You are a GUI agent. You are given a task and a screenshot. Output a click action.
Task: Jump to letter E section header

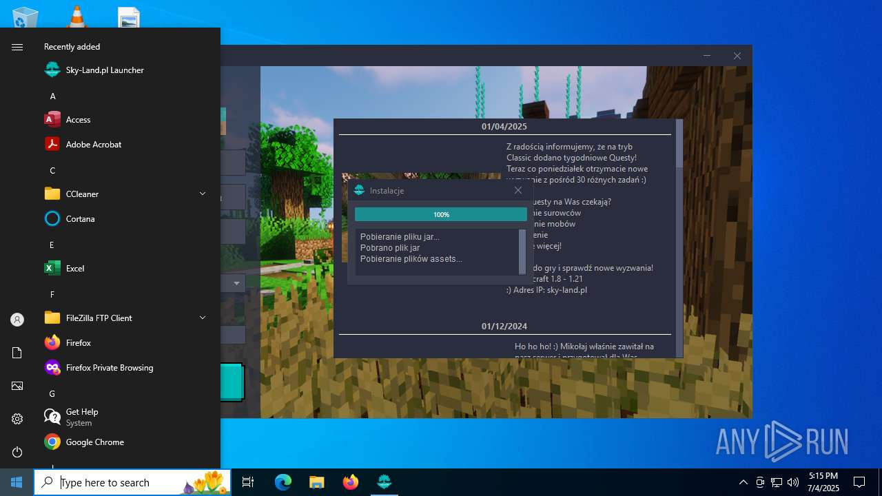[52, 245]
